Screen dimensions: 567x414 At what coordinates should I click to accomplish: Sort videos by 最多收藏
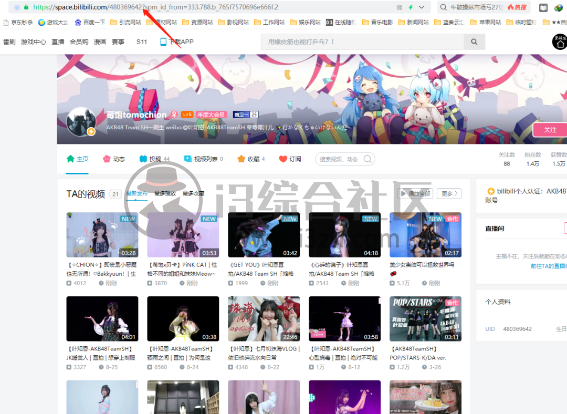pyautogui.click(x=193, y=194)
